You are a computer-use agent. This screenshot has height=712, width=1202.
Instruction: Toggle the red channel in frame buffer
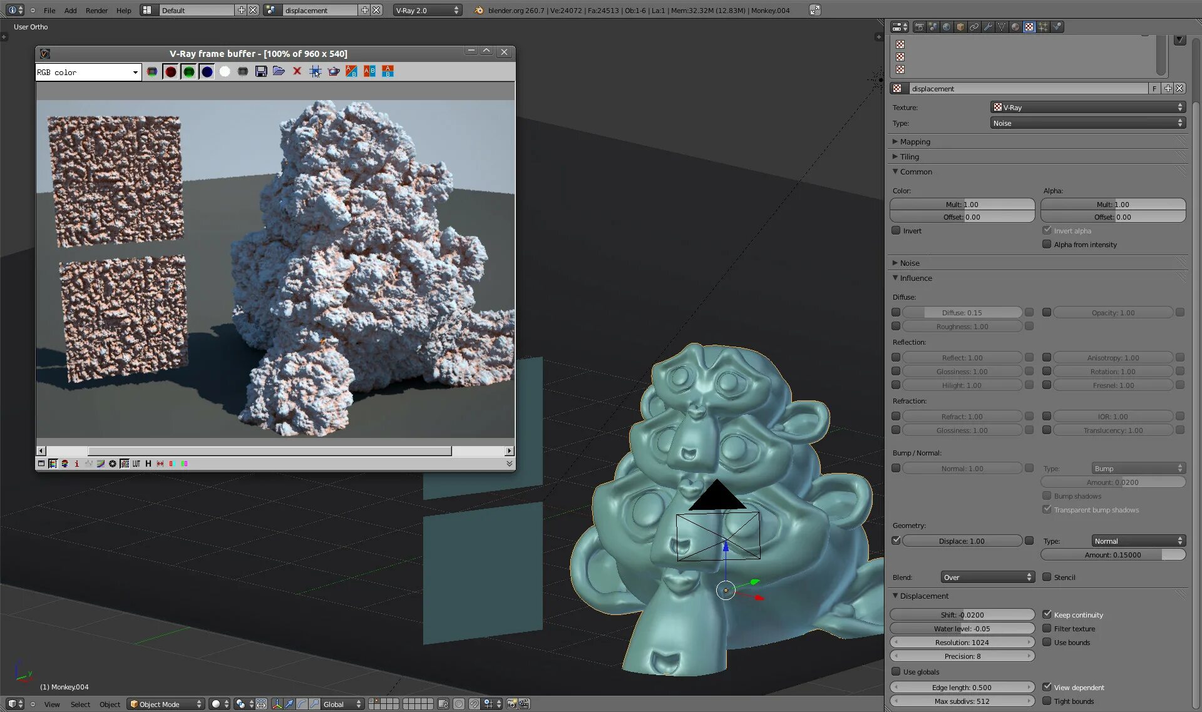[170, 71]
